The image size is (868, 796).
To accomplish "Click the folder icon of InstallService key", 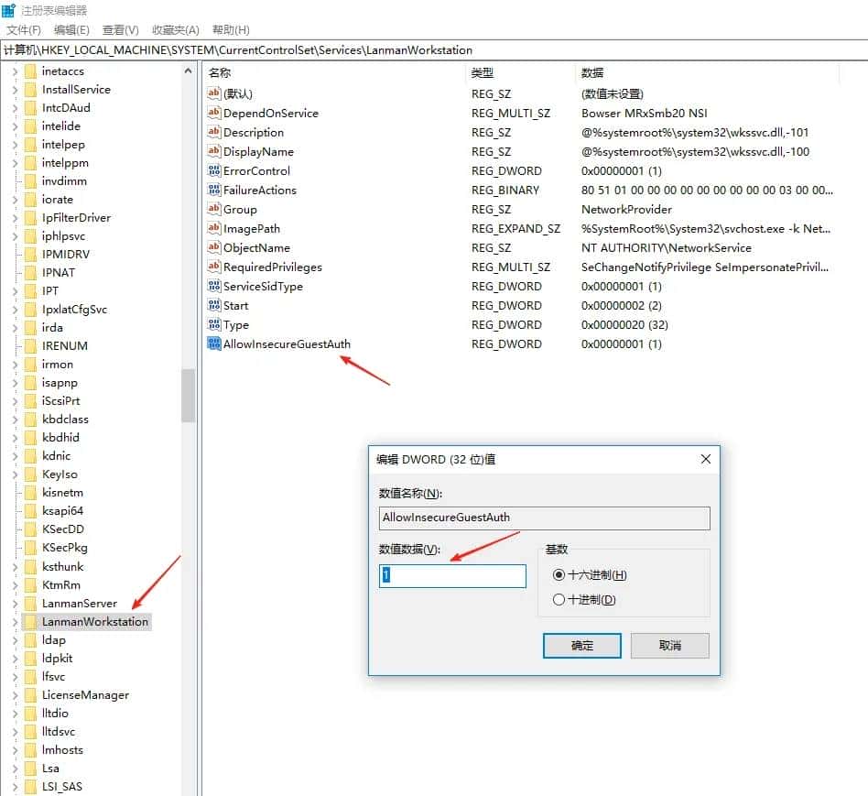I will coord(31,90).
